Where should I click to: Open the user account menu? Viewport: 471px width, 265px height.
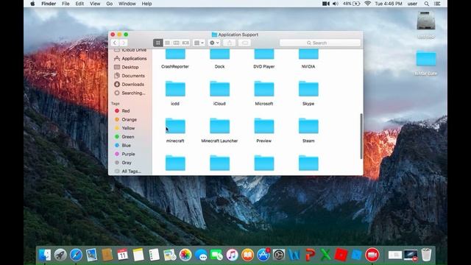coord(412,4)
